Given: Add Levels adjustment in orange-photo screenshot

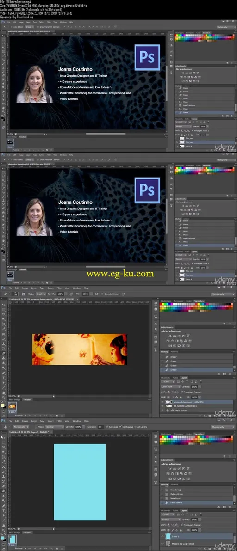Looking at the screenshot, I should [175, 336].
